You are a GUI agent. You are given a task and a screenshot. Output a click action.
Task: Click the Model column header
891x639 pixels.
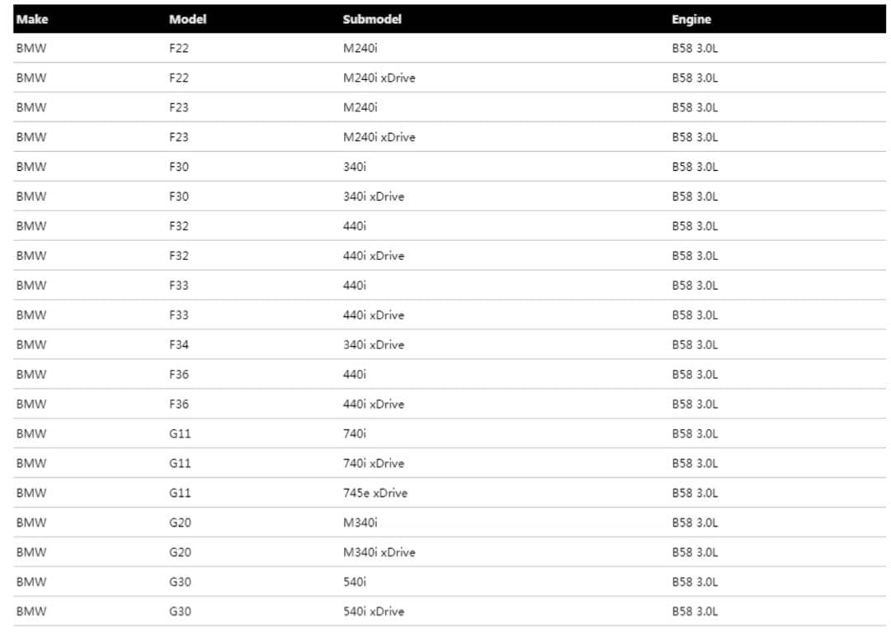187,19
